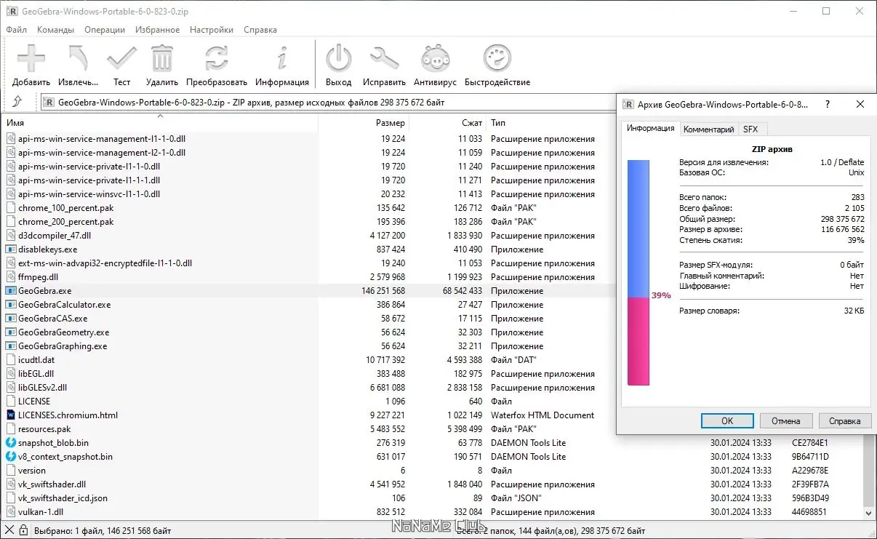Click the up-level arrow beside address bar
Viewport: 877px width, 539px height.
pyautogui.click(x=19, y=103)
